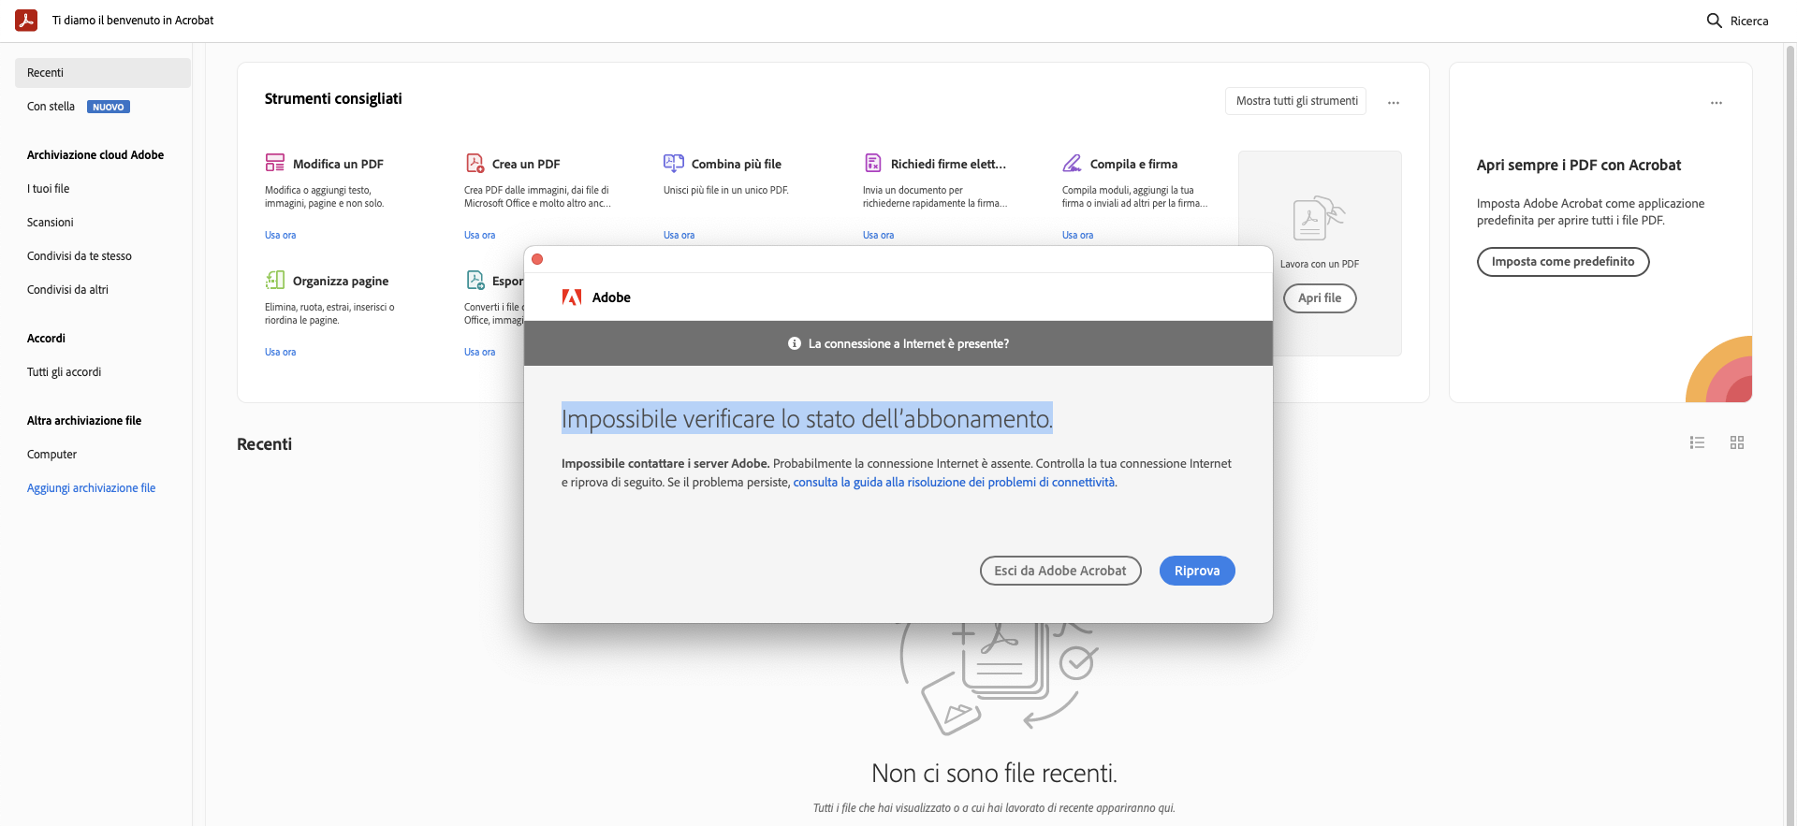Click Usa ora under Organizza pagine
Viewport: 1797px width, 826px height.
coord(280,352)
